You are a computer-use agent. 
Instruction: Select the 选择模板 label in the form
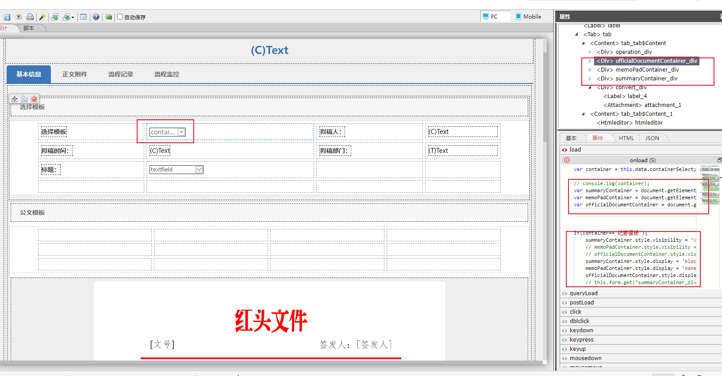click(x=54, y=132)
